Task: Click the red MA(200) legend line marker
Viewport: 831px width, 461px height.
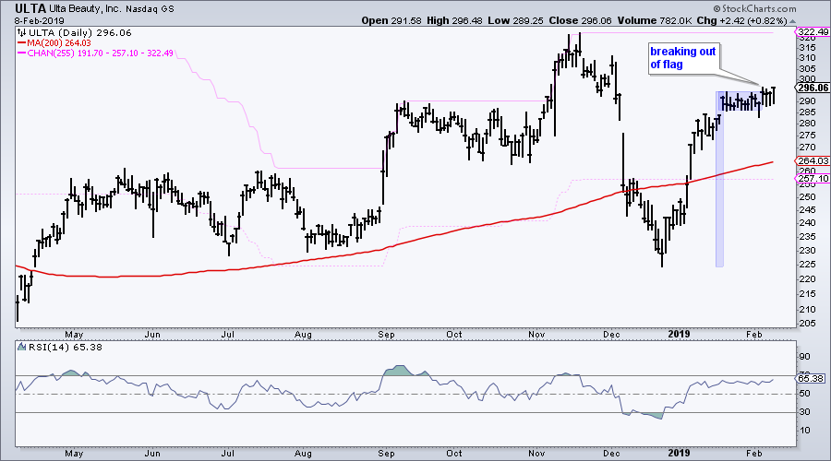Action: (x=22, y=42)
